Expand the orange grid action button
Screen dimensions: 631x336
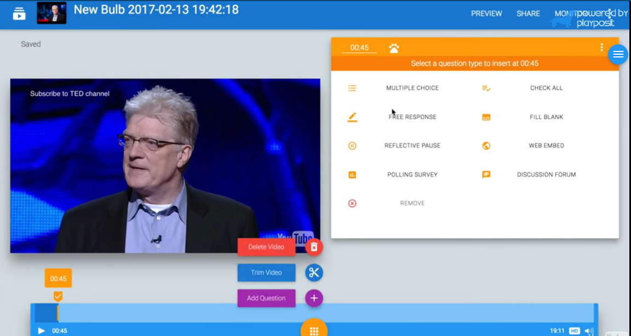(x=314, y=330)
